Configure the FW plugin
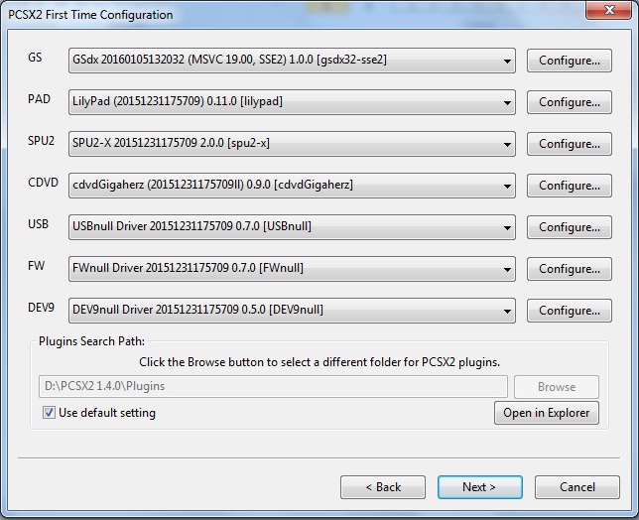The image size is (639, 520). pyautogui.click(x=570, y=269)
